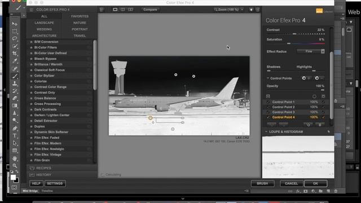
Task: Show the TRAVEL filter category
Action: click(80, 36)
